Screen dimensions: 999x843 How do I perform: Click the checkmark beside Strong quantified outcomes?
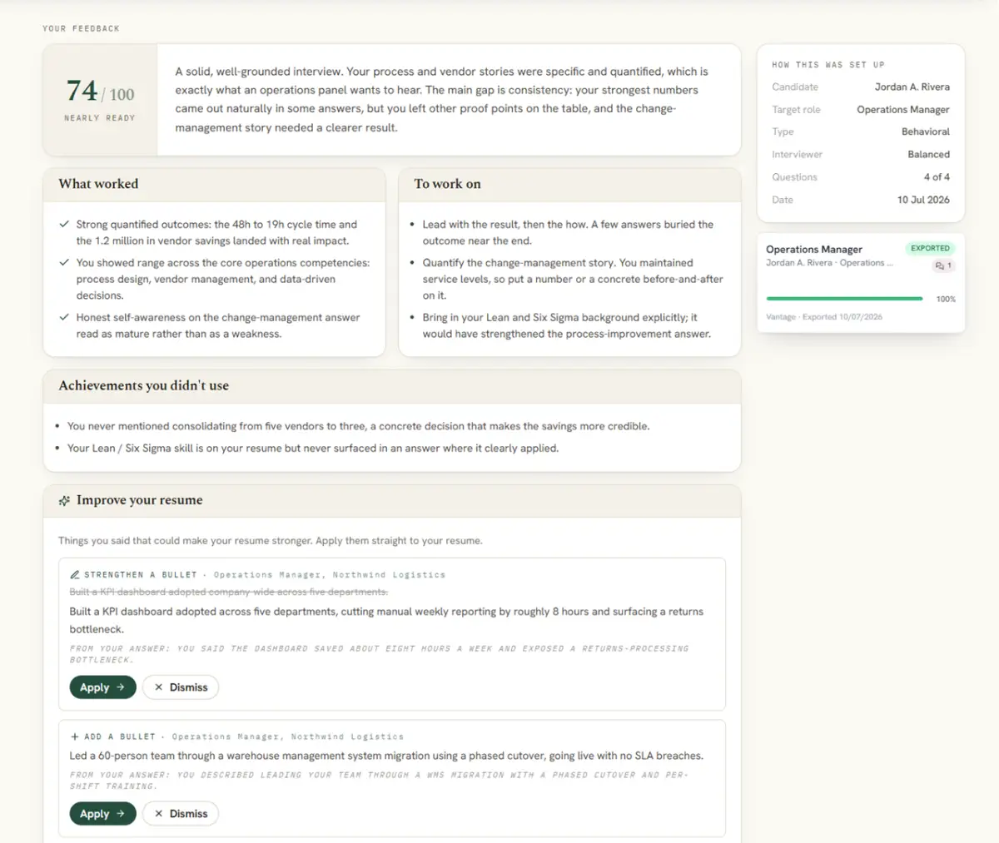point(64,225)
